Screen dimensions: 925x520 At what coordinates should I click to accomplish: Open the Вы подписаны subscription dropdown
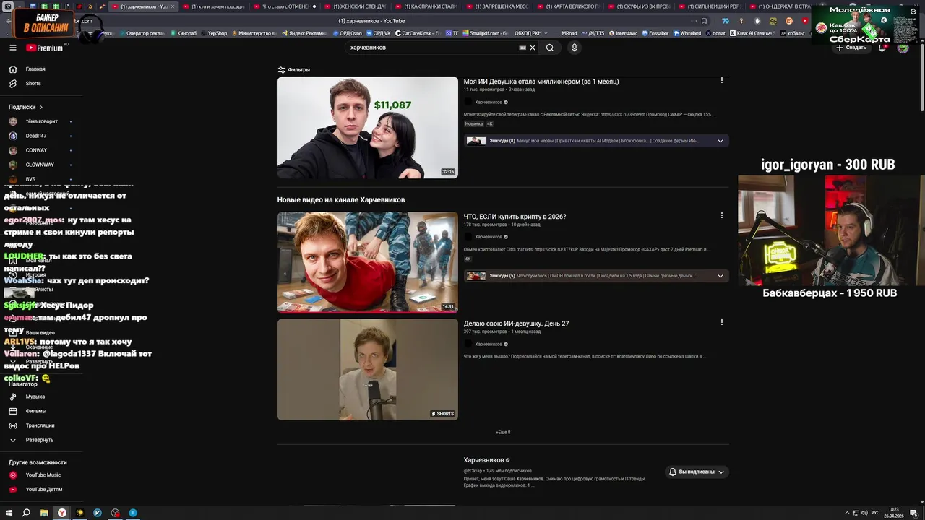tap(697, 472)
